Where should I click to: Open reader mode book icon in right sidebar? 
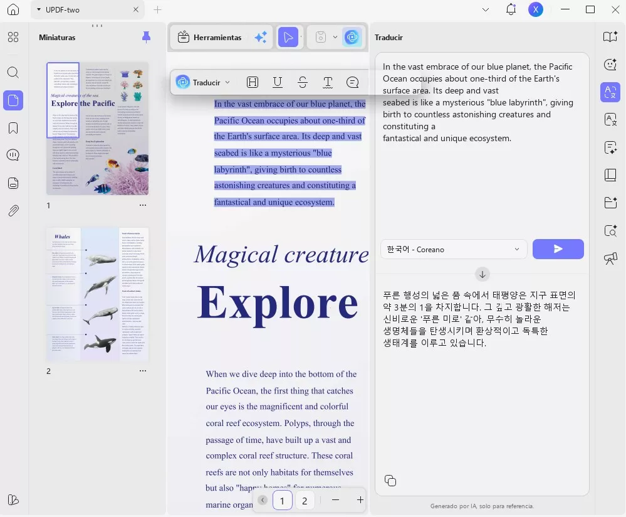pos(610,37)
